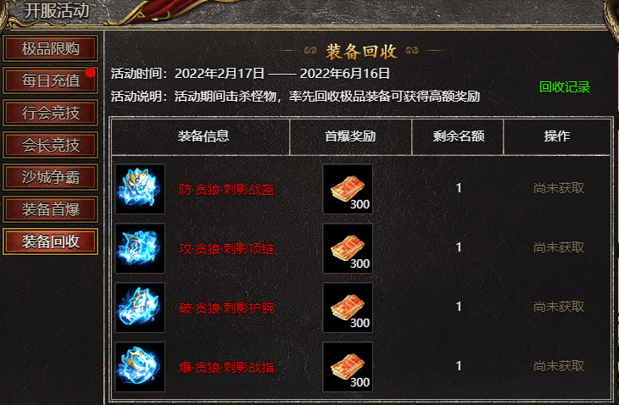Select the 300 reward icon for 战指 row
The width and height of the screenshot is (619, 405).
click(348, 367)
